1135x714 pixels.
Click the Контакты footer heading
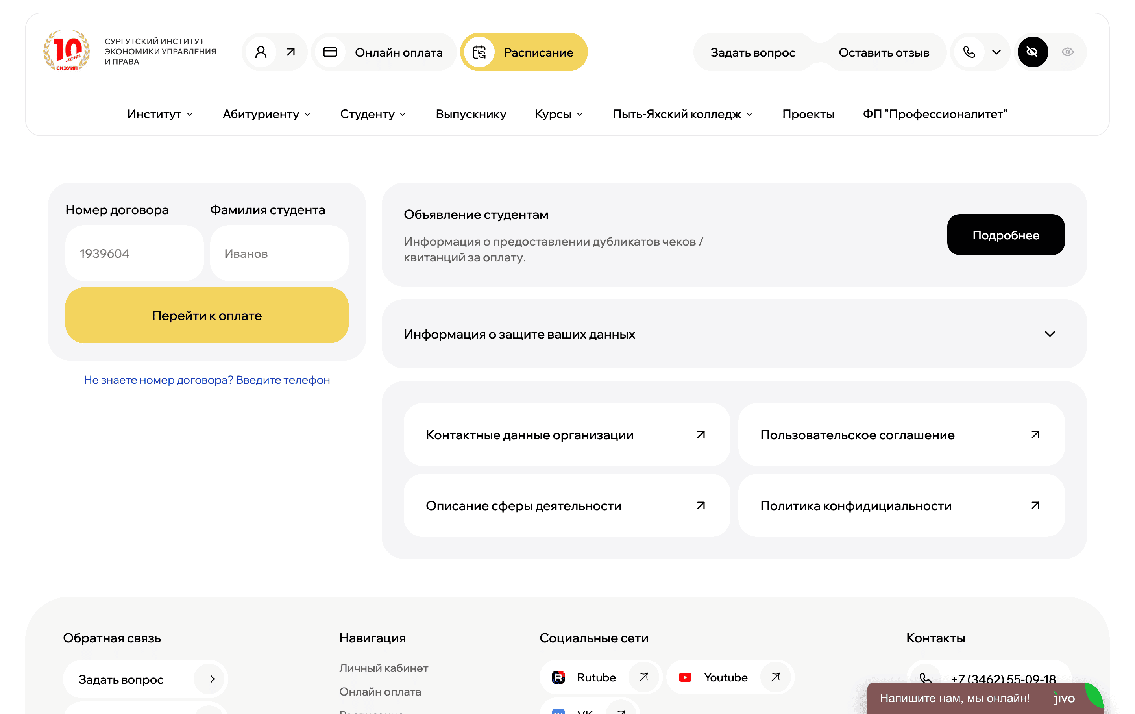(x=935, y=638)
